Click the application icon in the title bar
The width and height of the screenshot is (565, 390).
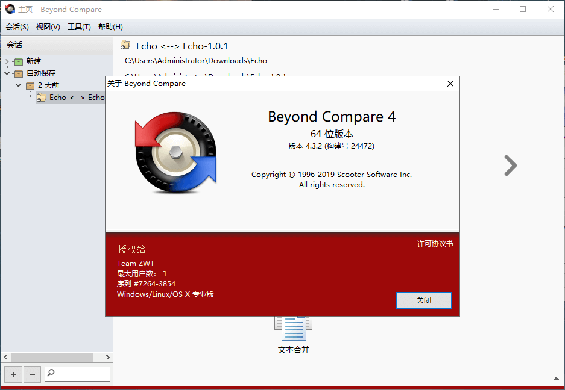tap(8, 8)
